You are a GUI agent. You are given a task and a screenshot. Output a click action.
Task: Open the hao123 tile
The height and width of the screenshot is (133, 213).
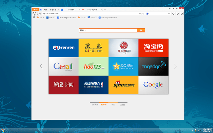point(94,66)
